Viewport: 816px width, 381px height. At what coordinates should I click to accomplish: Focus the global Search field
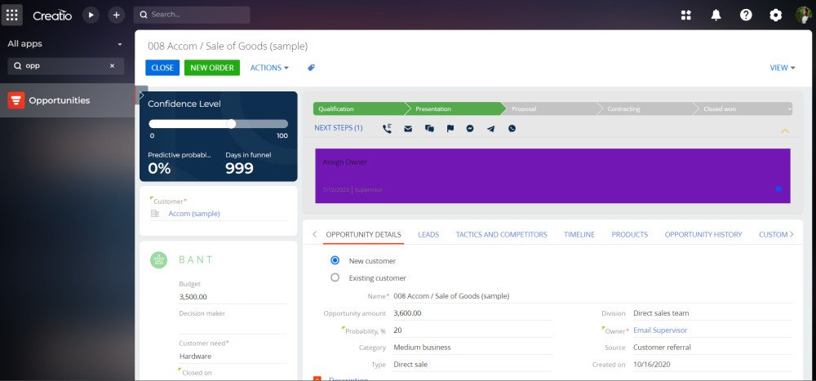point(192,15)
